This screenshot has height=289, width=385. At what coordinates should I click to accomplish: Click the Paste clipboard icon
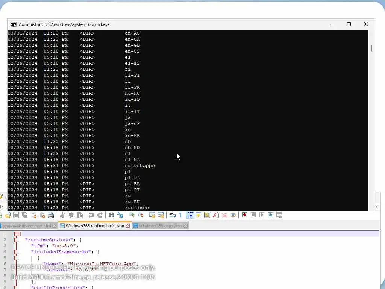click(x=80, y=215)
